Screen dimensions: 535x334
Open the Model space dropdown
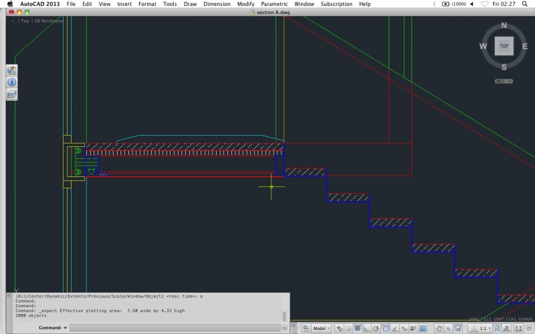point(322,328)
